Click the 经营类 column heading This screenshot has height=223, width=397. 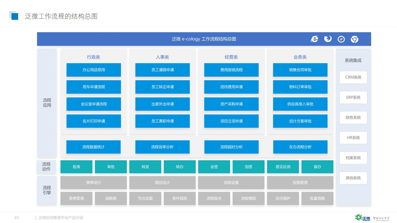(231, 57)
